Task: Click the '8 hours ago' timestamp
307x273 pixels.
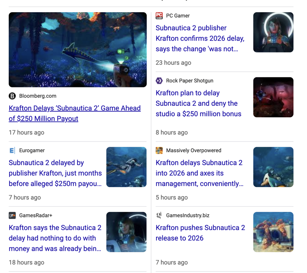Action: [x=172, y=132]
